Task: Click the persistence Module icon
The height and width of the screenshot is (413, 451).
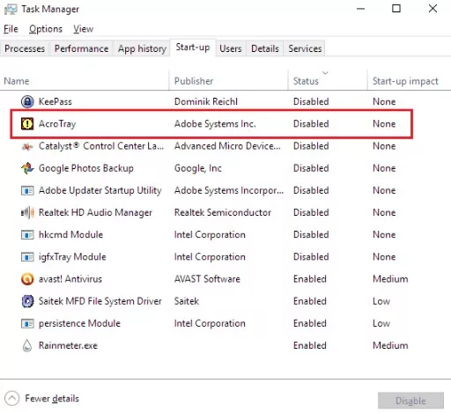Action: pos(27,324)
